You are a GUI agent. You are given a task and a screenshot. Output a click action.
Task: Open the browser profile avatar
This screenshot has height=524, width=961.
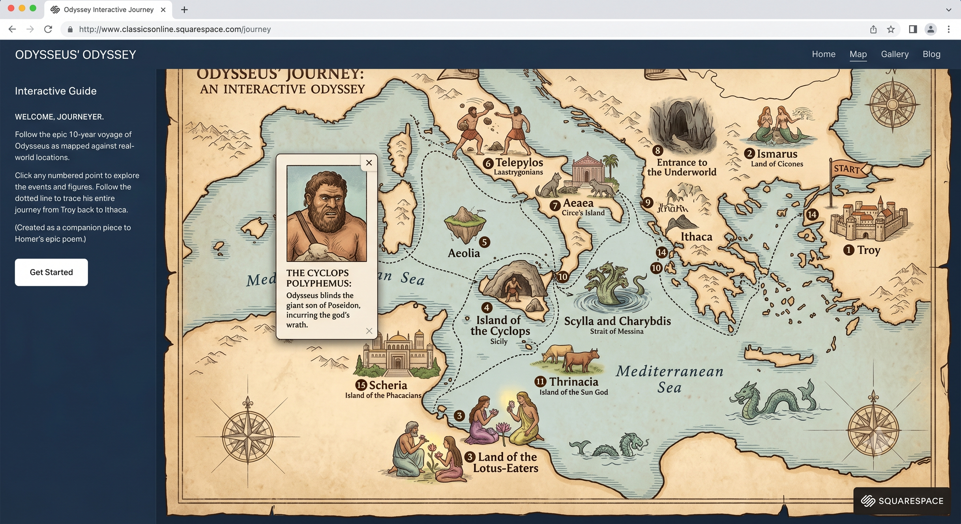931,29
